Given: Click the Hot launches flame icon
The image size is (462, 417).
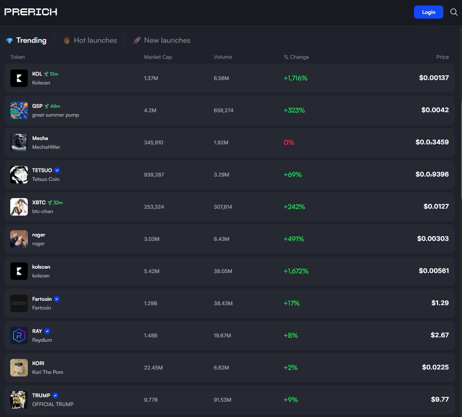Looking at the screenshot, I should (67, 40).
